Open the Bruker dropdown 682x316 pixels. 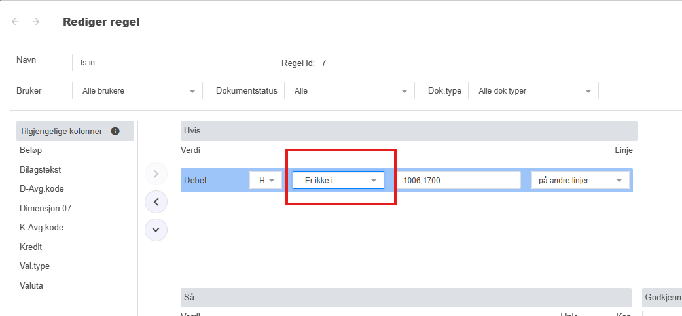coord(137,91)
